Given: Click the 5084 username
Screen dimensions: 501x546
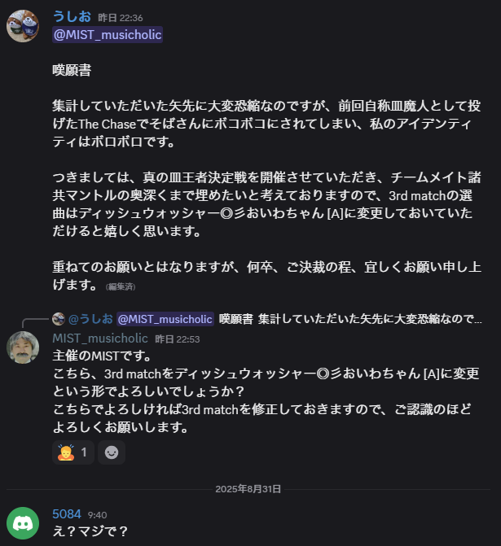Looking at the screenshot, I should point(67,514).
